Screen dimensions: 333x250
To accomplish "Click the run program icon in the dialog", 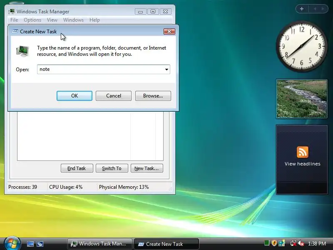I will coord(23,51).
